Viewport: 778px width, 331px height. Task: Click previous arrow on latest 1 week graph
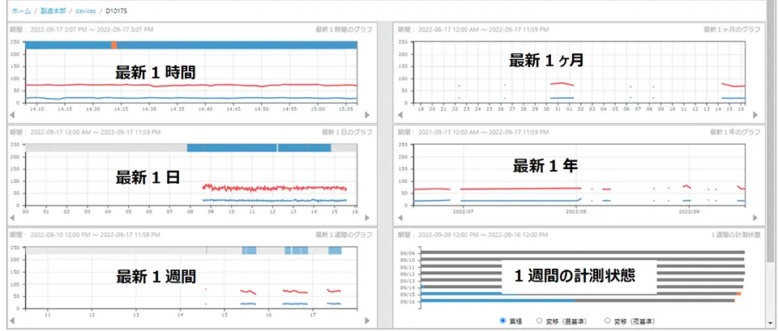pyautogui.click(x=12, y=320)
